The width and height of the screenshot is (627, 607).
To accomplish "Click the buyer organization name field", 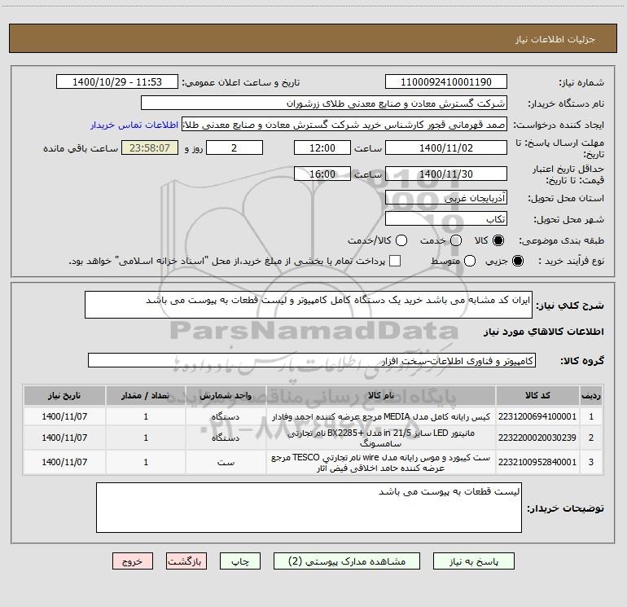I will pyautogui.click(x=324, y=103).
